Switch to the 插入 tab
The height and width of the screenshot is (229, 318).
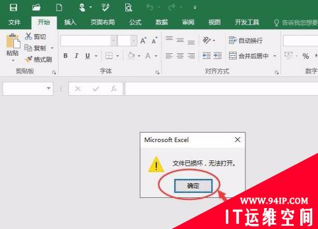coord(70,22)
